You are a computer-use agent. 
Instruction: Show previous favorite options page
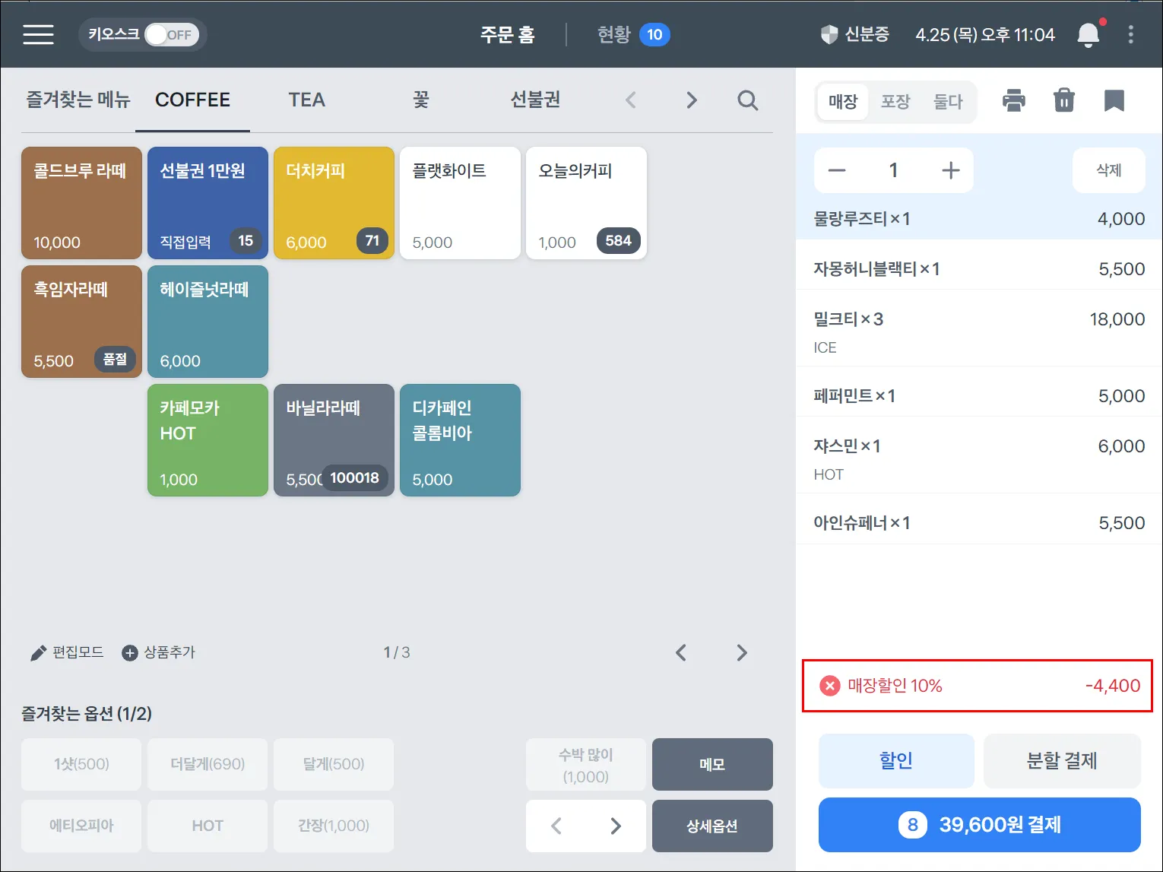[556, 826]
